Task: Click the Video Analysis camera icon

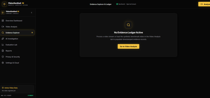Action: click(x=3, y=27)
